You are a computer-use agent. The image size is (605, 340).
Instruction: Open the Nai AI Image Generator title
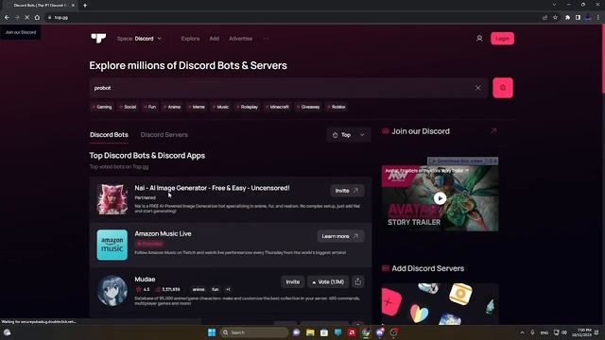click(212, 188)
